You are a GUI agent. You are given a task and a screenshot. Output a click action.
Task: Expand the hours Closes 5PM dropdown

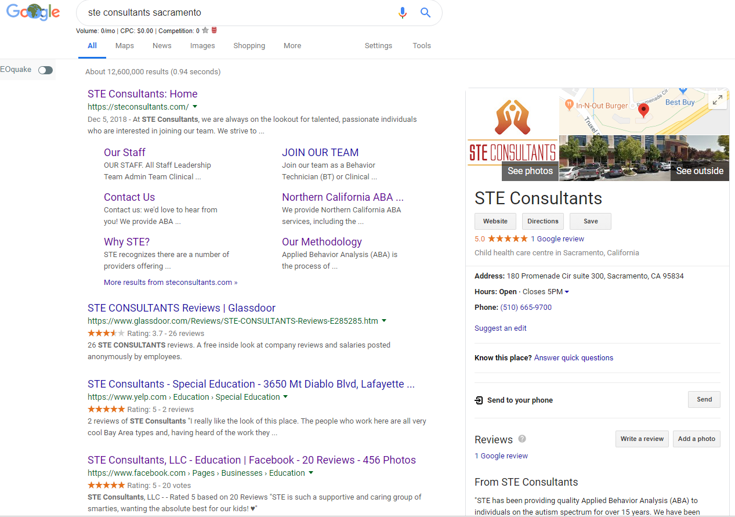click(x=567, y=292)
